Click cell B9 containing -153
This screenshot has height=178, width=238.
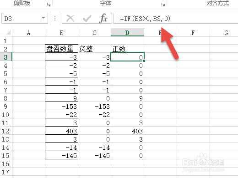(x=61, y=106)
